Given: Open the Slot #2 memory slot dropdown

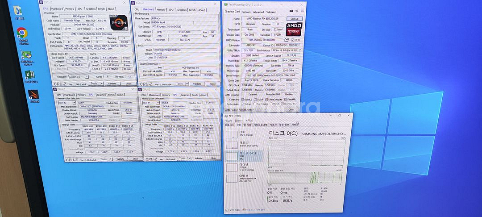Looking at the screenshot, I should [x=67, y=103].
